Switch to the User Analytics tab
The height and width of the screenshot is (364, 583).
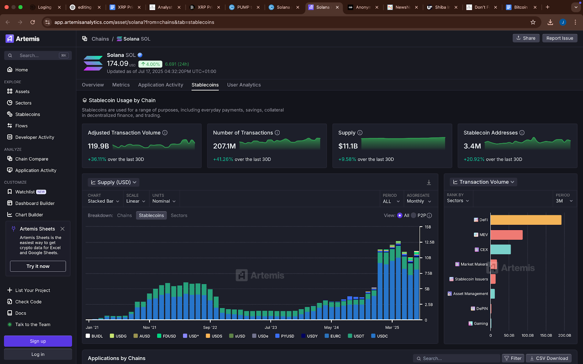coord(244,85)
